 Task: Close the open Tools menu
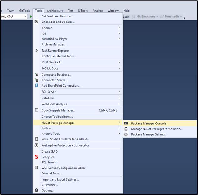click(x=38, y=11)
